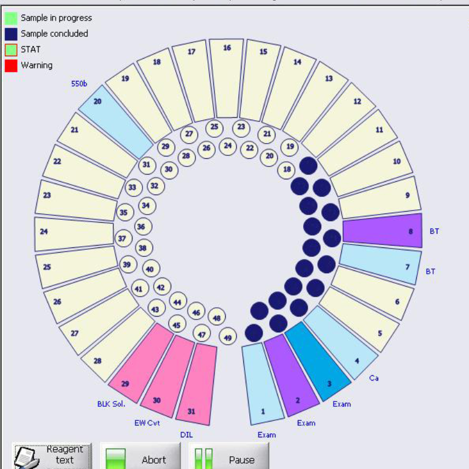The width and height of the screenshot is (469, 469).
Task: Select sample cup position 25
Action: point(214,127)
